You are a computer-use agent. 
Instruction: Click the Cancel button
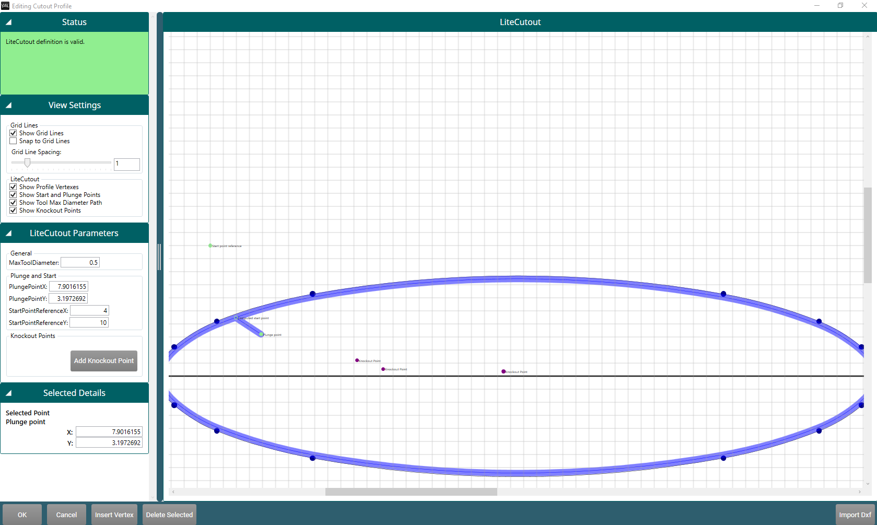point(66,515)
